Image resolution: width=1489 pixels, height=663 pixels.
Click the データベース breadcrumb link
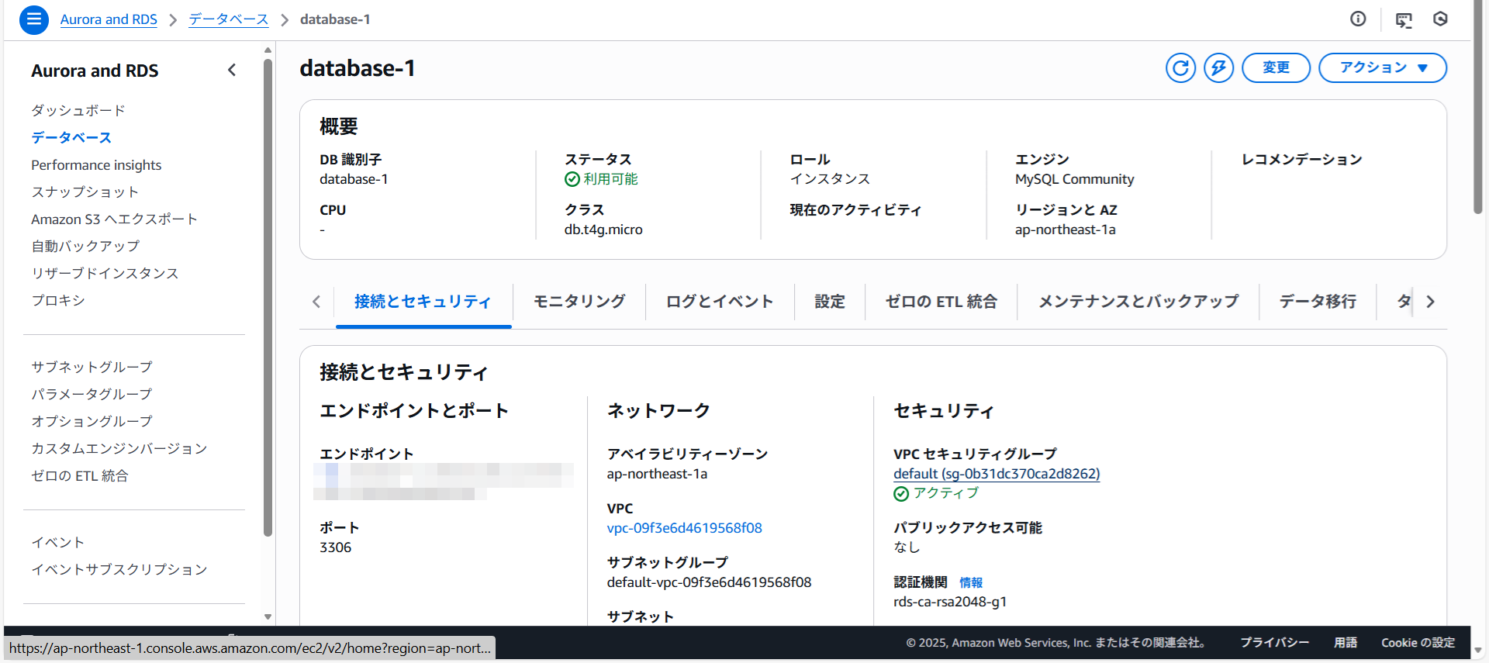(228, 19)
